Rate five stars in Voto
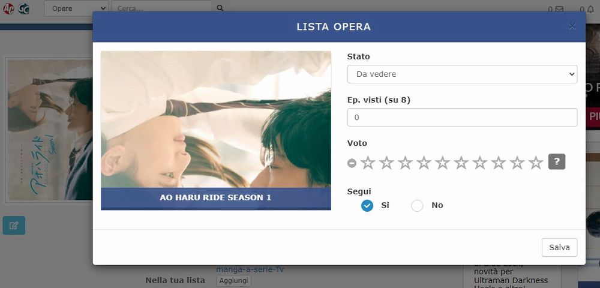Image resolution: width=600 pixels, height=288 pixels. [442, 163]
